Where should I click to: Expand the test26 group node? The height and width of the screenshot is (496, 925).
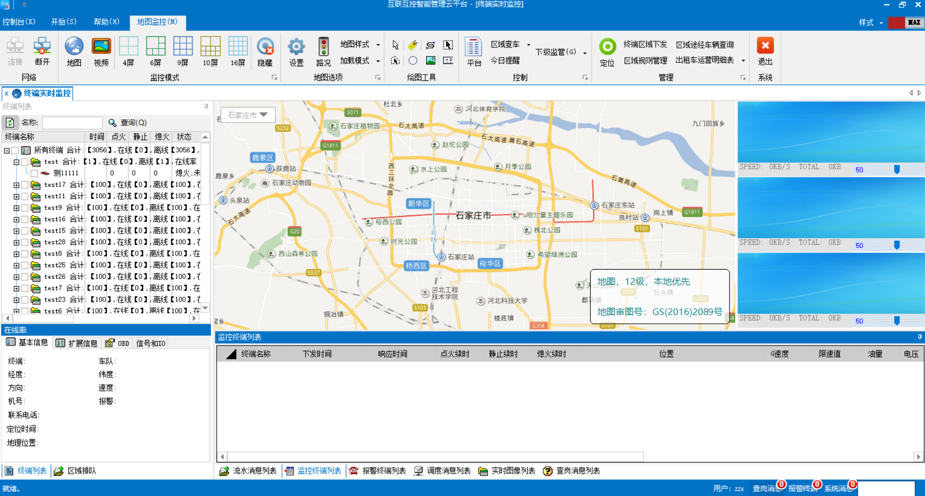coord(16,277)
